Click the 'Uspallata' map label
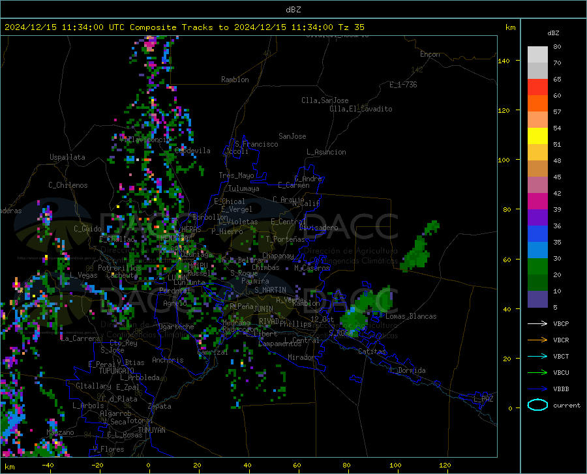This screenshot has height=474, width=587. point(67,157)
